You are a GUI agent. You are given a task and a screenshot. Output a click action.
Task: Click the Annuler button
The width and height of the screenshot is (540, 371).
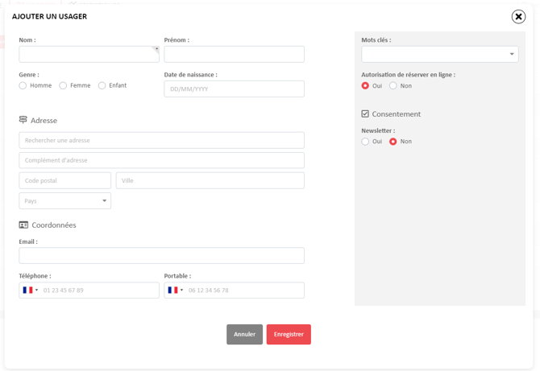[244, 334]
